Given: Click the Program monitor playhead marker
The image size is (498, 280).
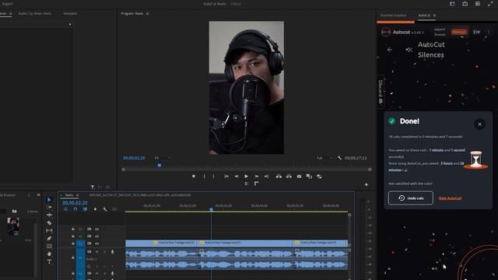Looking at the screenshot, I should point(160,166).
